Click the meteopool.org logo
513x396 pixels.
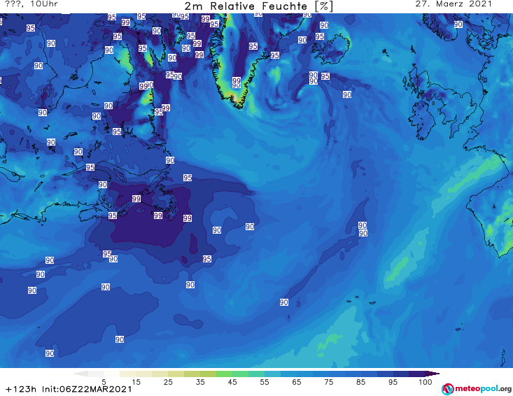click(477, 389)
